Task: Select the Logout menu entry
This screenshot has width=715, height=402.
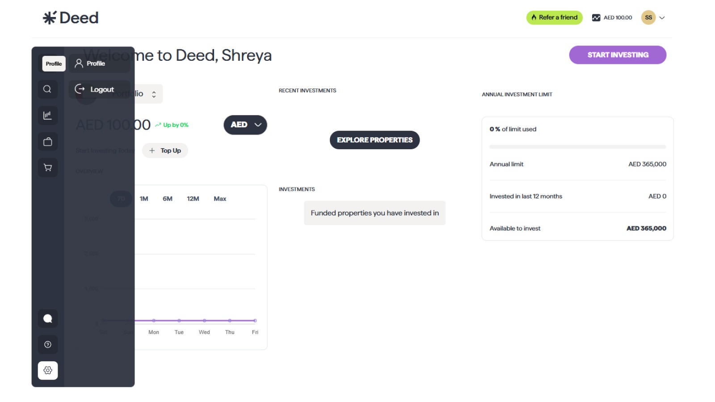Action: click(99, 89)
